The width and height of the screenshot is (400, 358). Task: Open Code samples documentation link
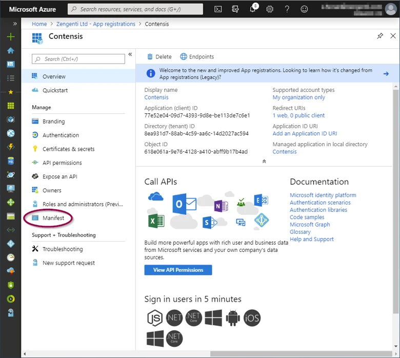pos(307,217)
